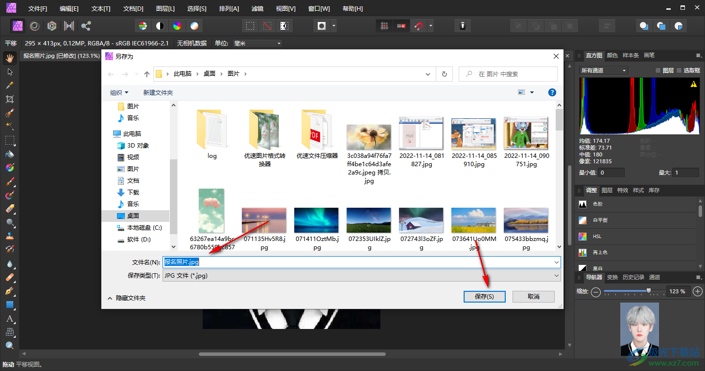This screenshot has height=371, width=705.
Task: Enable the 选取框 checkbox in the histogram panel
Action: click(x=679, y=70)
